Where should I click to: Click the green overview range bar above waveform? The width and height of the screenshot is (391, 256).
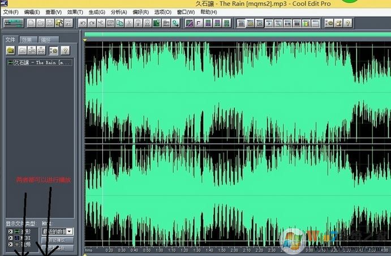coord(238,34)
